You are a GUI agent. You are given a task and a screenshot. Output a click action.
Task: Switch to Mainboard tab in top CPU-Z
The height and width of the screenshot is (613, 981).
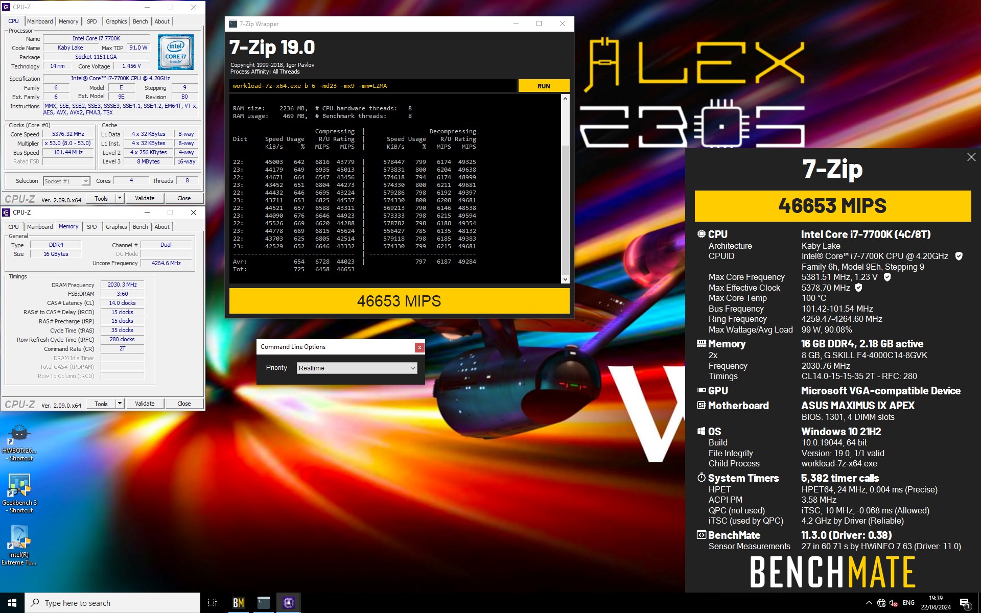click(40, 21)
